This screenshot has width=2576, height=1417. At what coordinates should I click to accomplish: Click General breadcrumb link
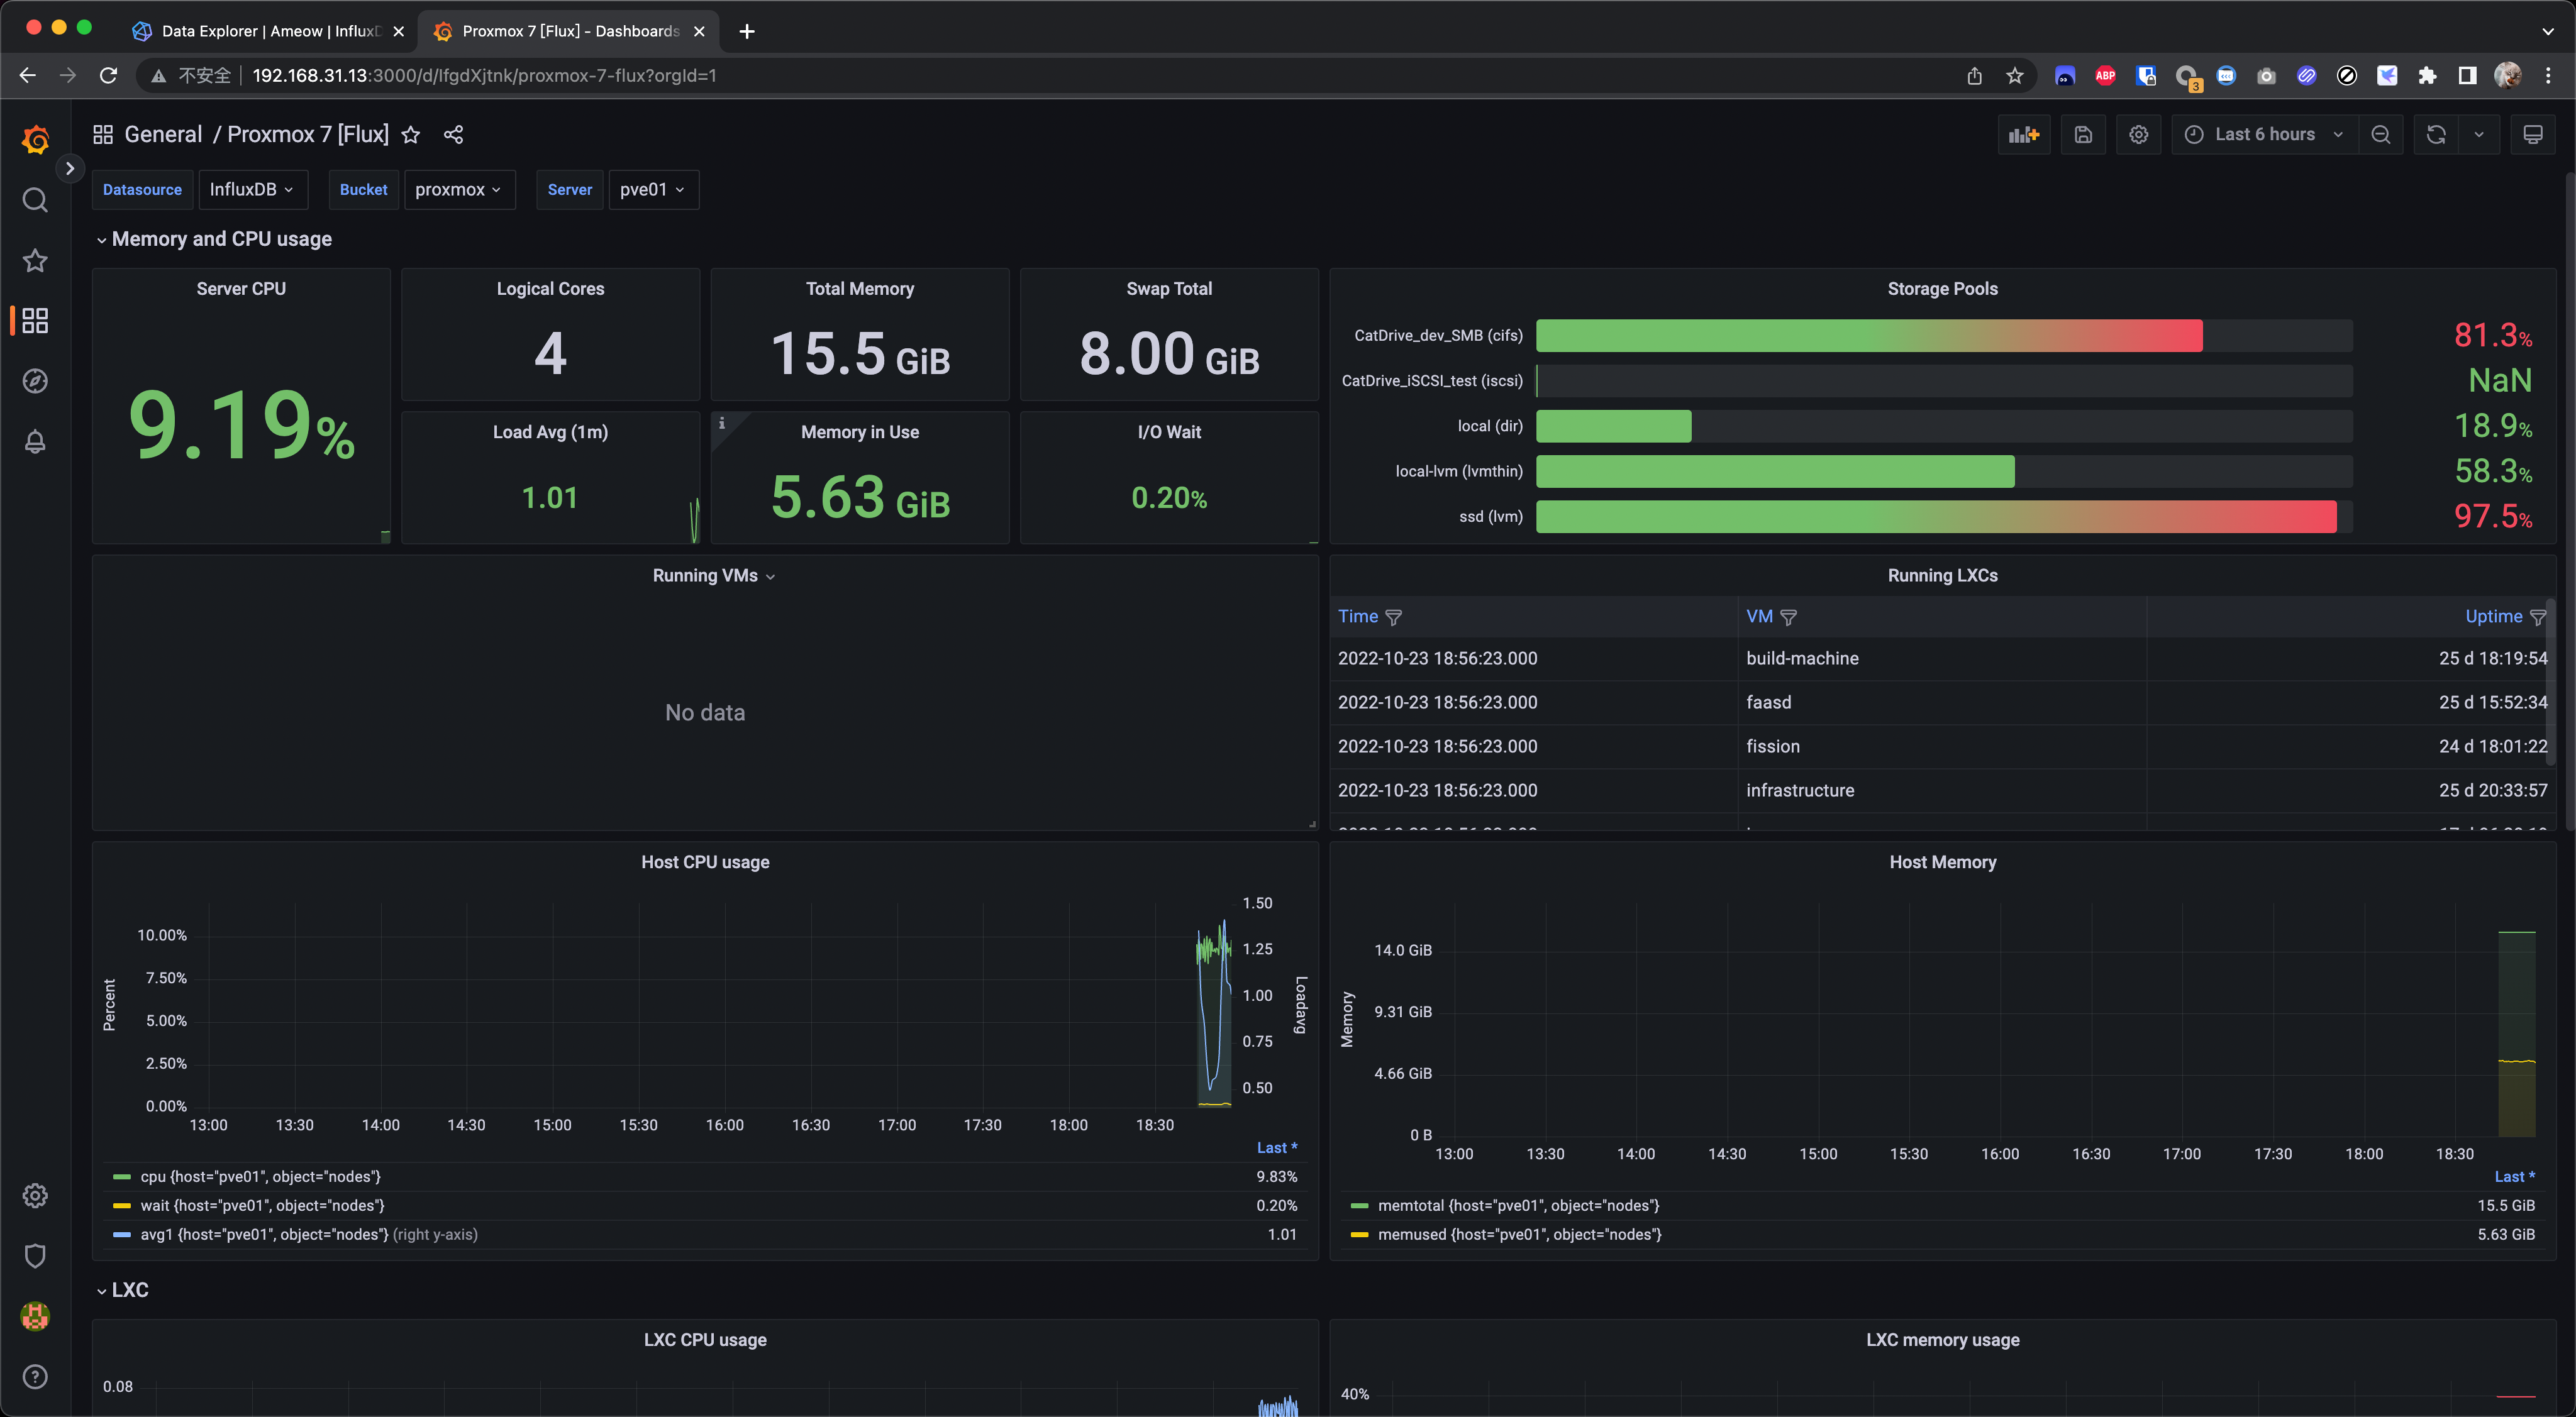point(163,135)
